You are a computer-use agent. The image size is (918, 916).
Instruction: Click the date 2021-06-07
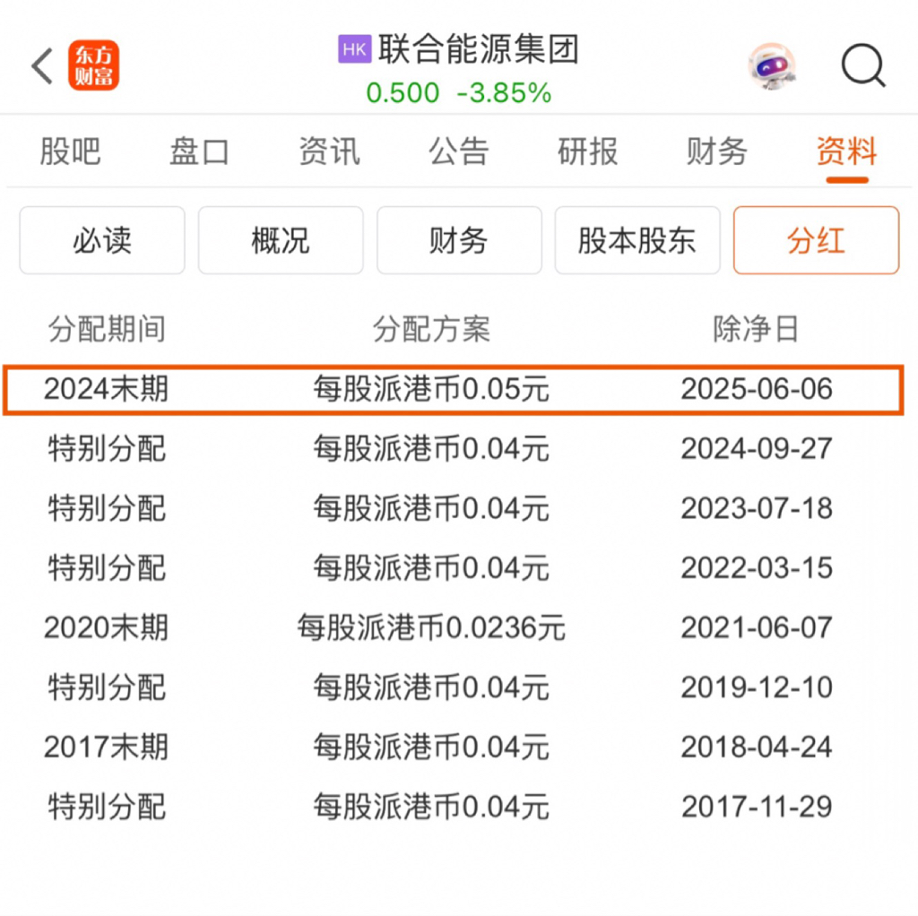(757, 628)
